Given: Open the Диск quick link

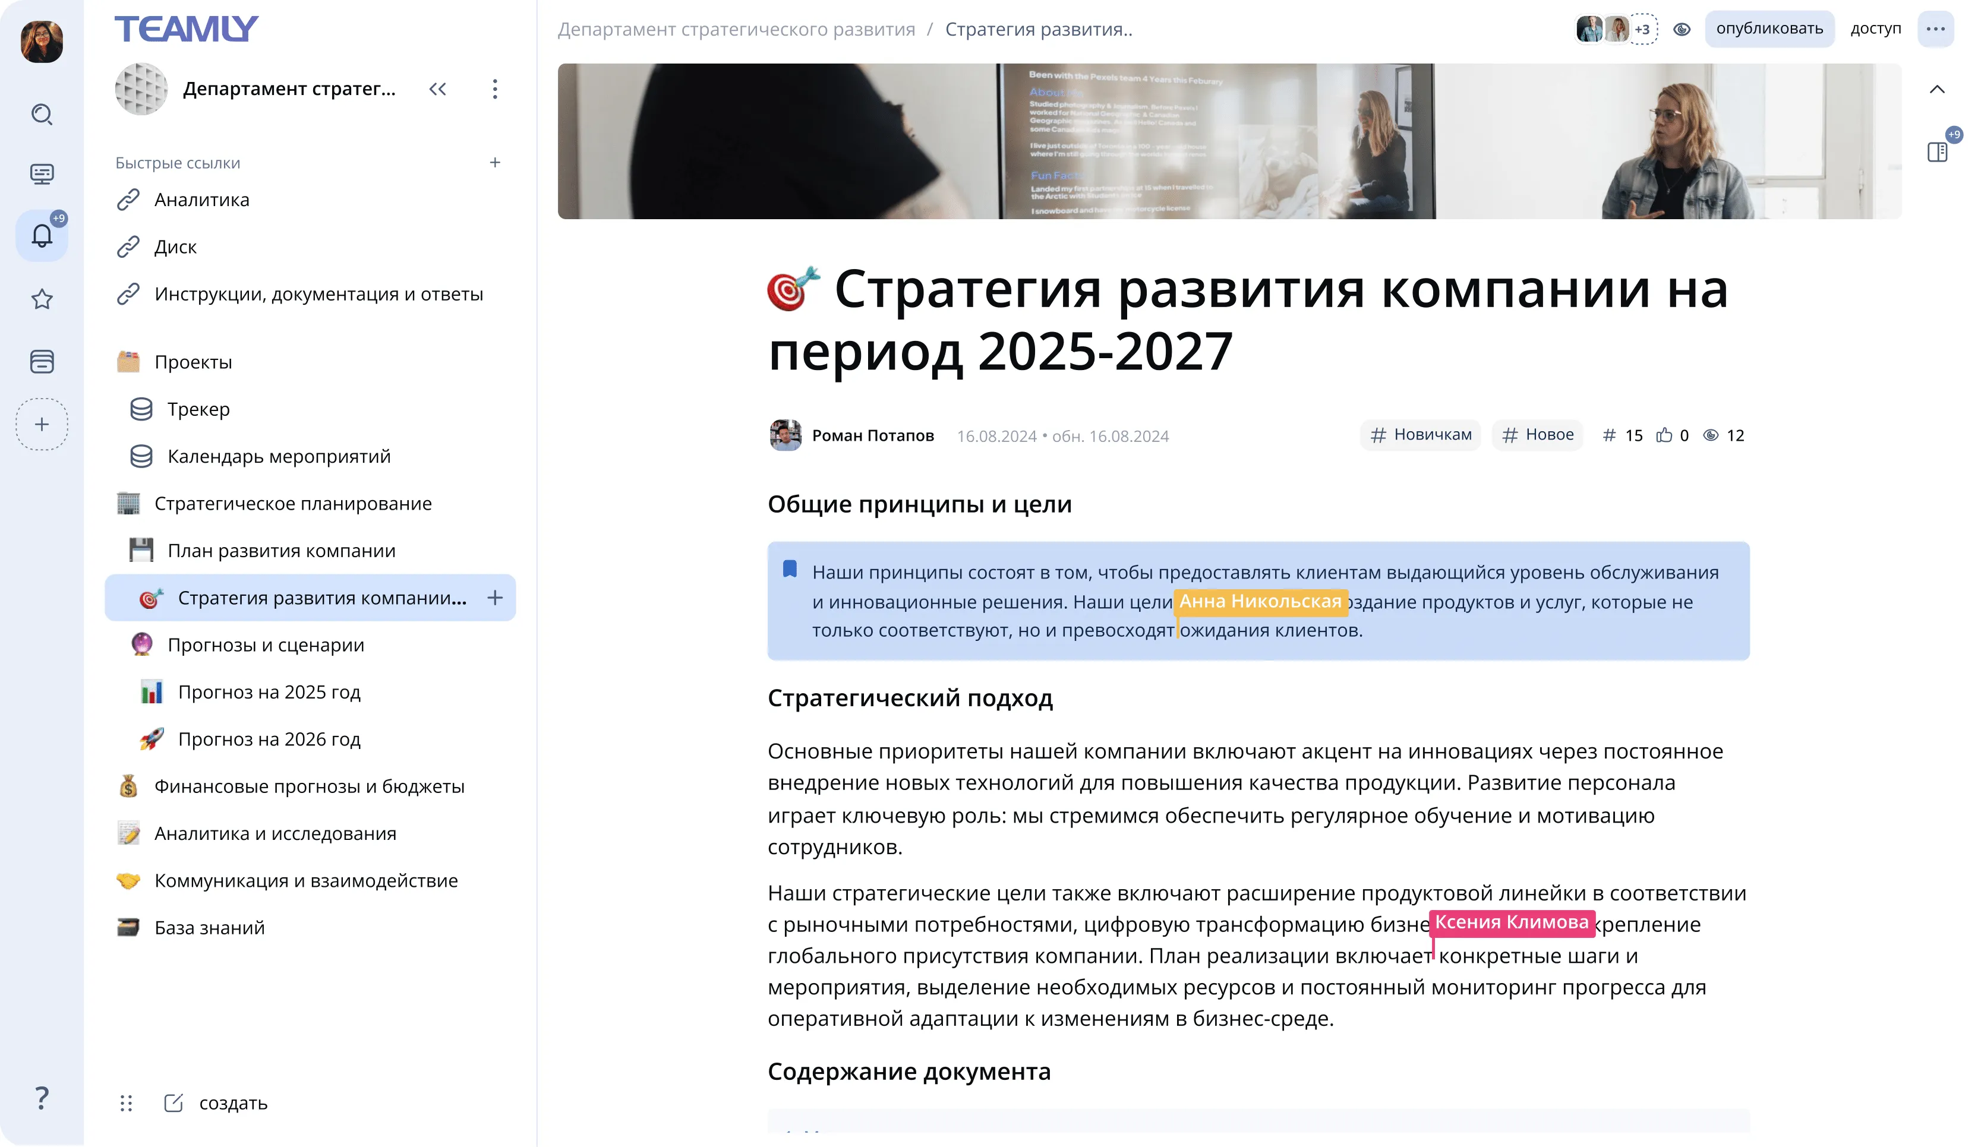Looking at the screenshot, I should pyautogui.click(x=175, y=247).
